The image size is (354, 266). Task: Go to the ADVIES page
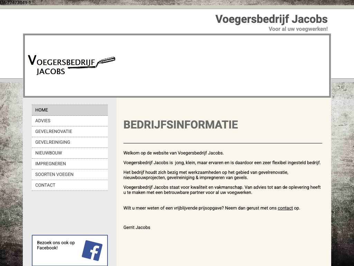click(70, 121)
